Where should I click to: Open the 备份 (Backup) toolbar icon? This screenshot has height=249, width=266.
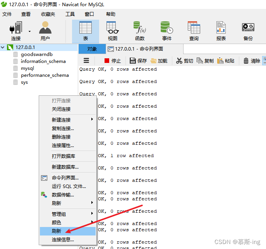pyautogui.click(x=248, y=31)
